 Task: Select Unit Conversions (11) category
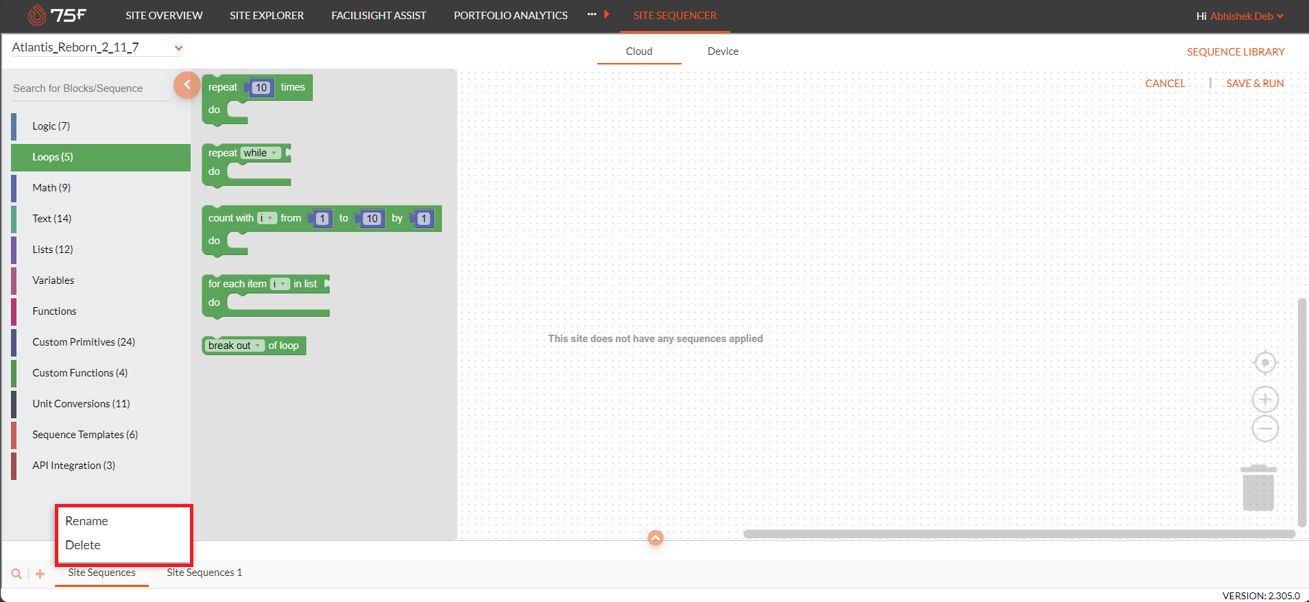[101, 404]
